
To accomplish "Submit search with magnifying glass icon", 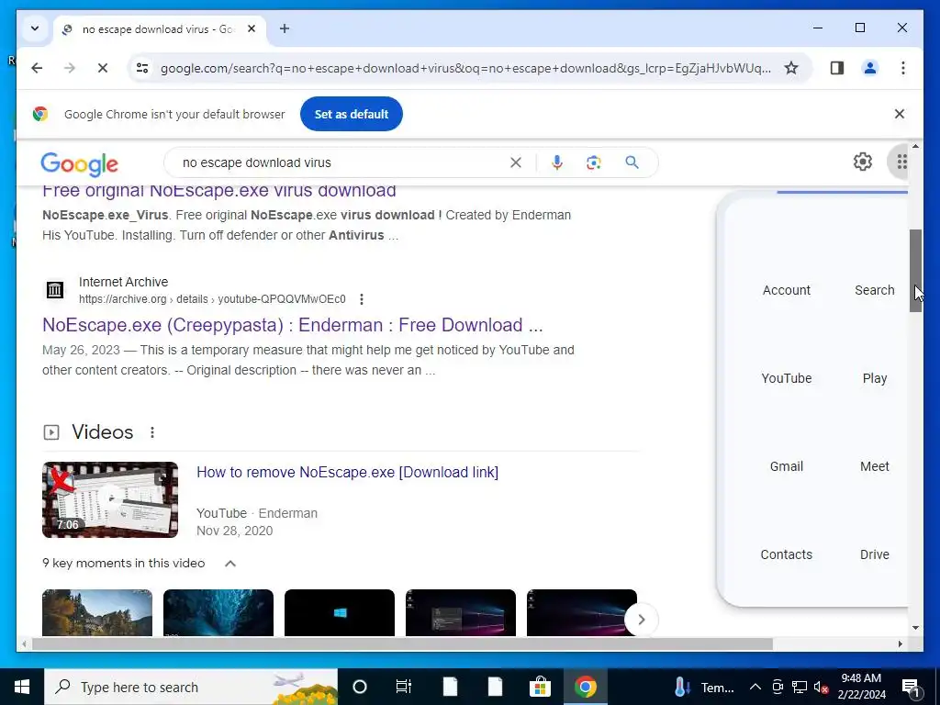I will coord(632,162).
